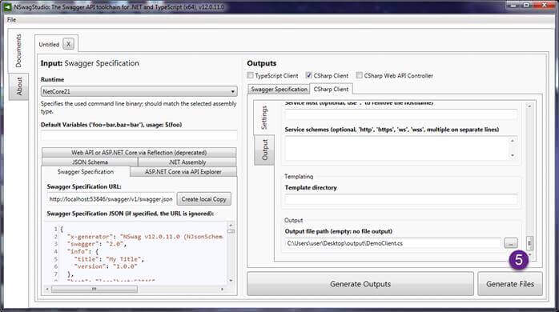This screenshot has width=559, height=312.
Task: Click the Swagger Specification URL field
Action: (111, 199)
